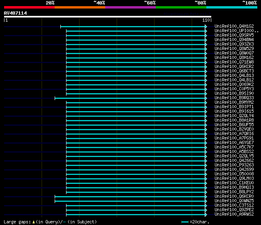This screenshot has height=225, width=261.
Task: Select the UniRef100_Q42662 label
Action: coord(234,161)
